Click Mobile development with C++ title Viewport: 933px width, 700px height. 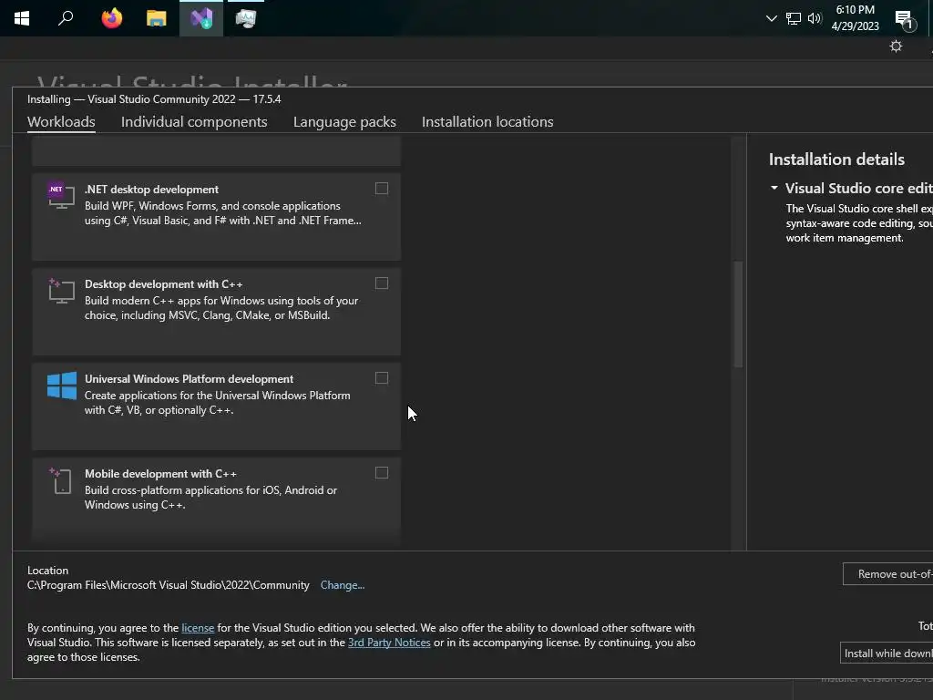click(160, 474)
